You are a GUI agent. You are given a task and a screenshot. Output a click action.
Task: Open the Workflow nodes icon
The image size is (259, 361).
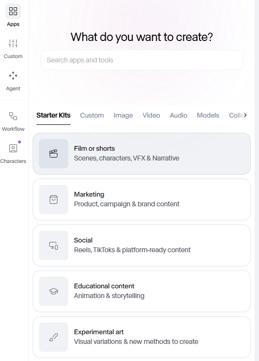pos(13,116)
